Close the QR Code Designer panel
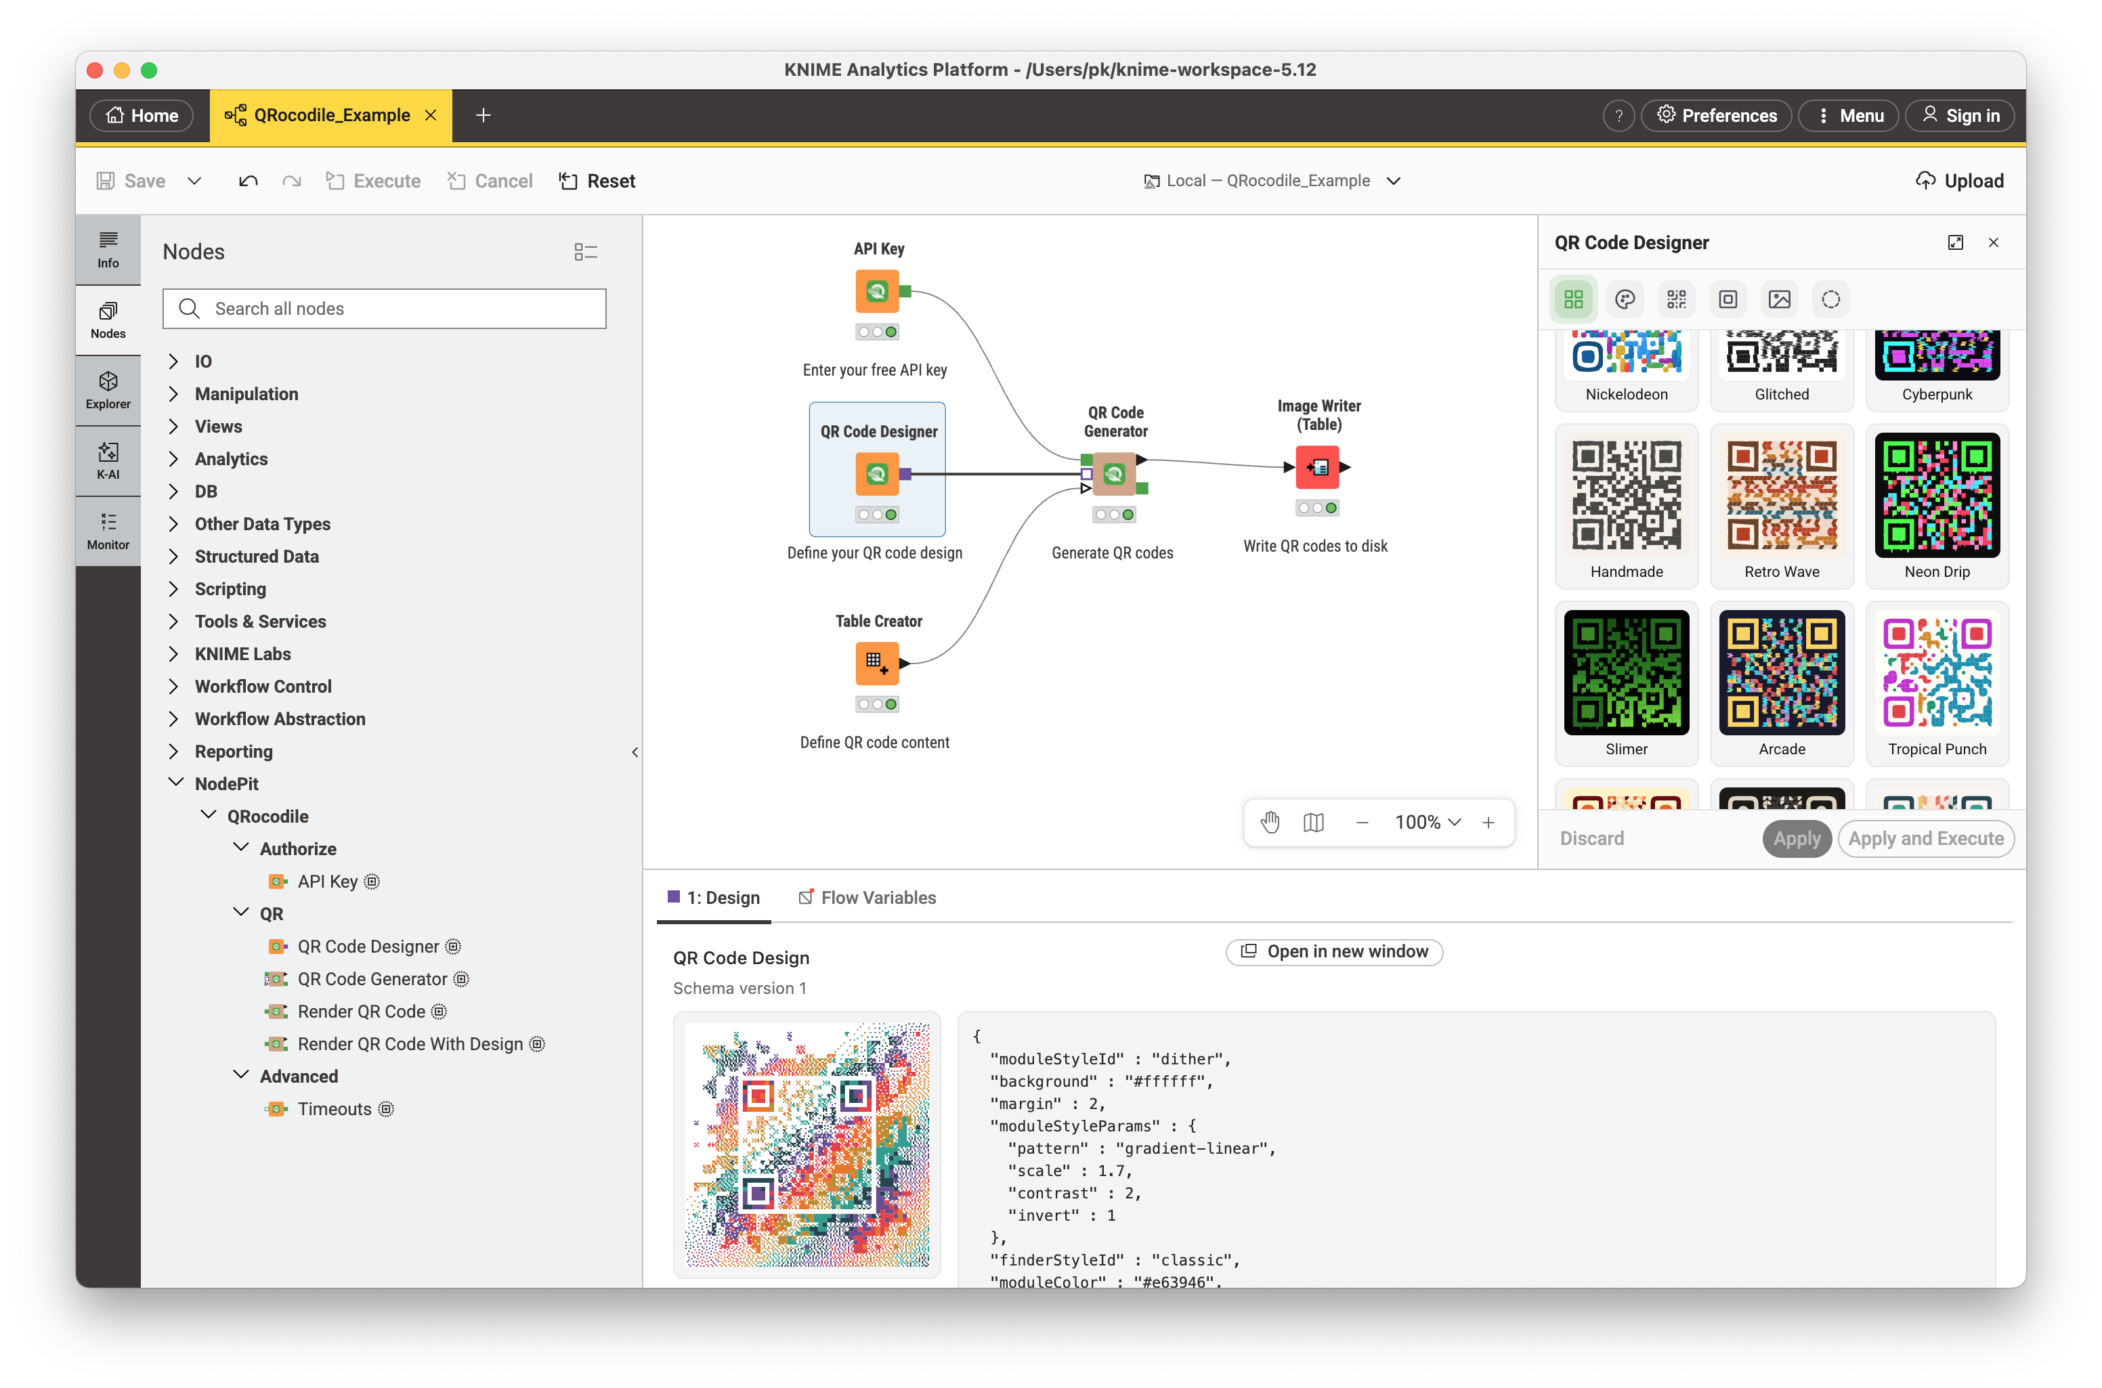The height and width of the screenshot is (1388, 2102). click(x=1993, y=242)
